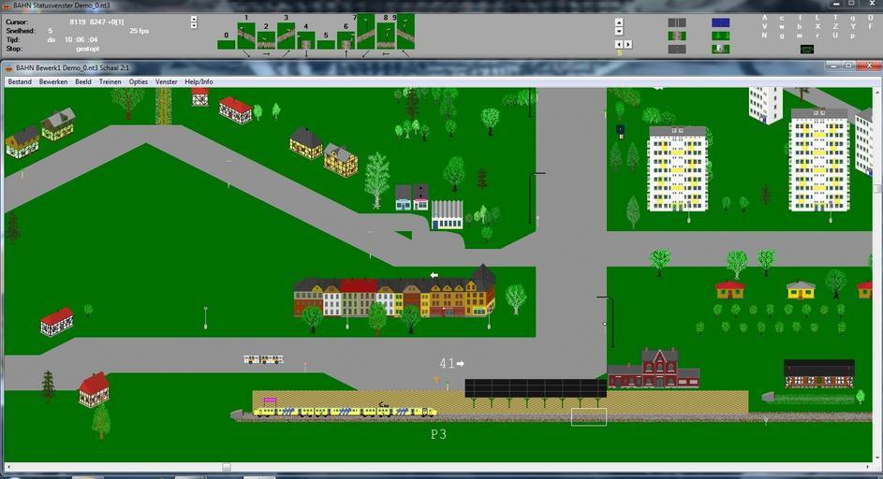Select track element tile number 1
This screenshot has height=479, width=883.
pyautogui.click(x=246, y=36)
